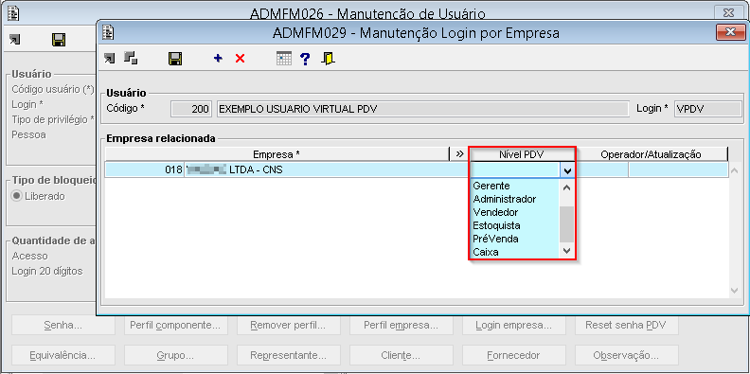Screen dimensions: 750x374
Task: Close the ADMFM026 background window
Action: point(728,12)
